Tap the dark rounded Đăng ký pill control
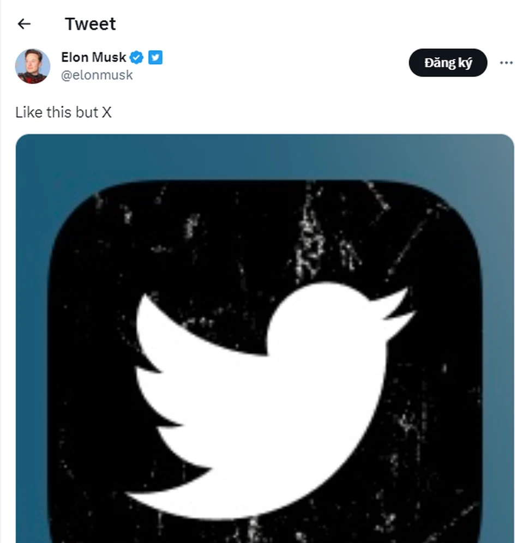529x543 pixels. [x=447, y=63]
